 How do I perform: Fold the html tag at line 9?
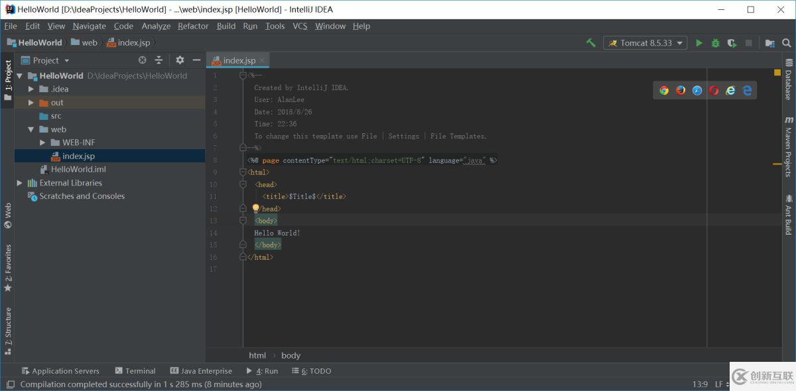click(x=242, y=172)
